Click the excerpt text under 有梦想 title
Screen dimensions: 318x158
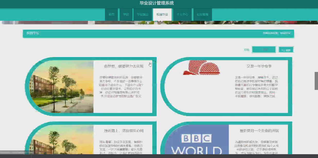pyautogui.click(x=121, y=87)
